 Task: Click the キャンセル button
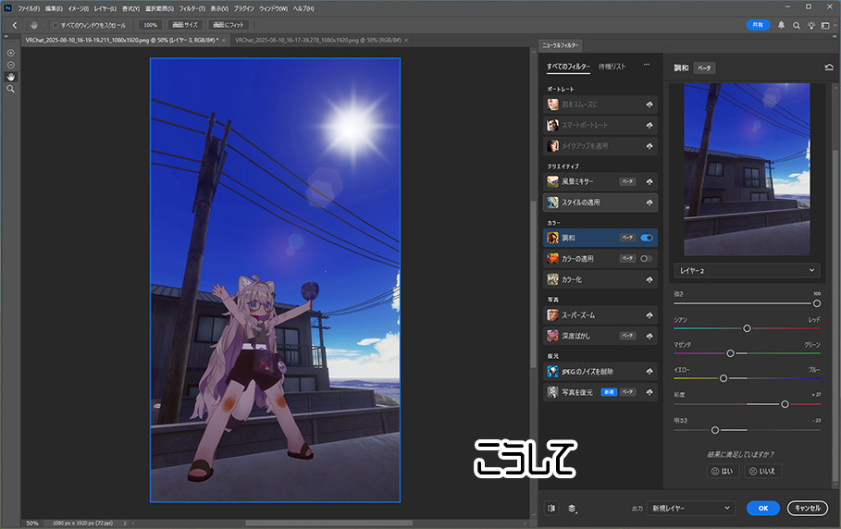pos(807,508)
